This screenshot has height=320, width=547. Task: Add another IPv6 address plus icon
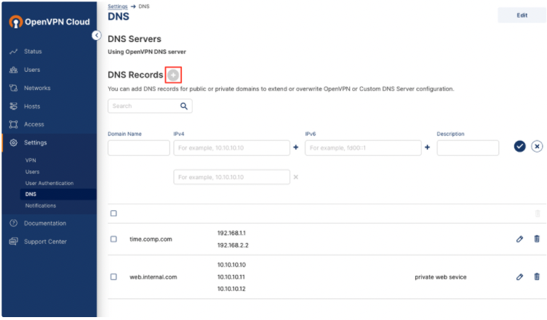[428, 147]
